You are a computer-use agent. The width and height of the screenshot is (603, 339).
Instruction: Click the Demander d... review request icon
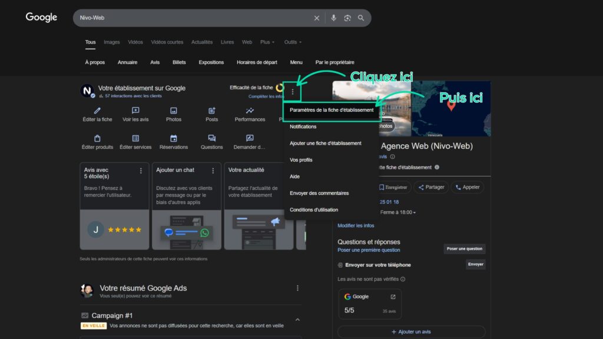click(x=250, y=138)
